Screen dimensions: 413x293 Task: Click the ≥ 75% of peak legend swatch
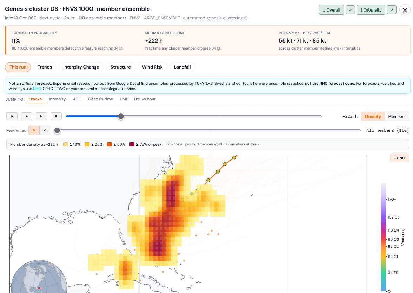point(132,144)
